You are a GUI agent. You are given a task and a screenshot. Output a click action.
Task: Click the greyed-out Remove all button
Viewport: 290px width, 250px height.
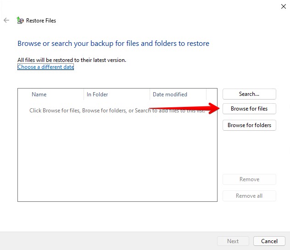point(249,196)
